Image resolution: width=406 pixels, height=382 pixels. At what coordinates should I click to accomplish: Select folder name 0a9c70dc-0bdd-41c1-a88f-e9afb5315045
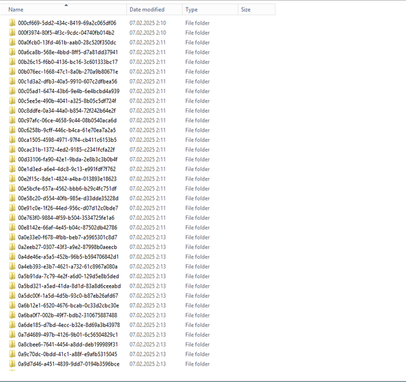pos(68,354)
